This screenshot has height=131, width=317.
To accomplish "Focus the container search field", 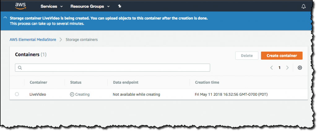I will [112, 68].
